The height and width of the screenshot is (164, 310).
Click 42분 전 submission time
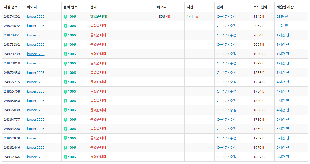tap(282, 26)
